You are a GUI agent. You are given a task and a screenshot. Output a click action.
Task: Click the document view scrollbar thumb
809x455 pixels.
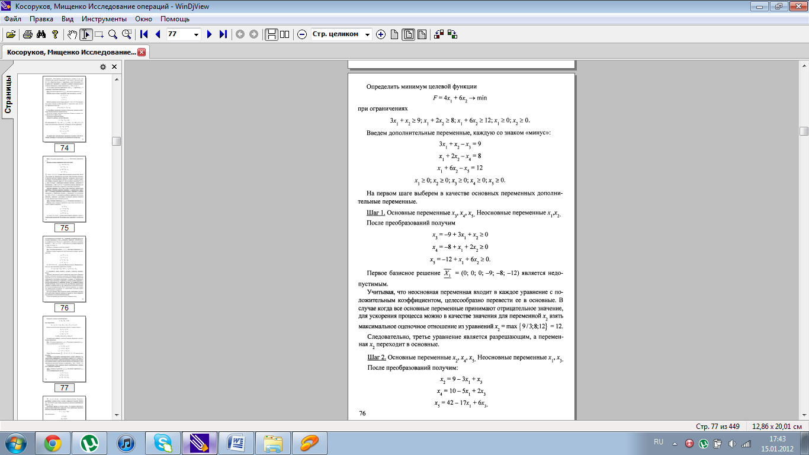tap(804, 131)
